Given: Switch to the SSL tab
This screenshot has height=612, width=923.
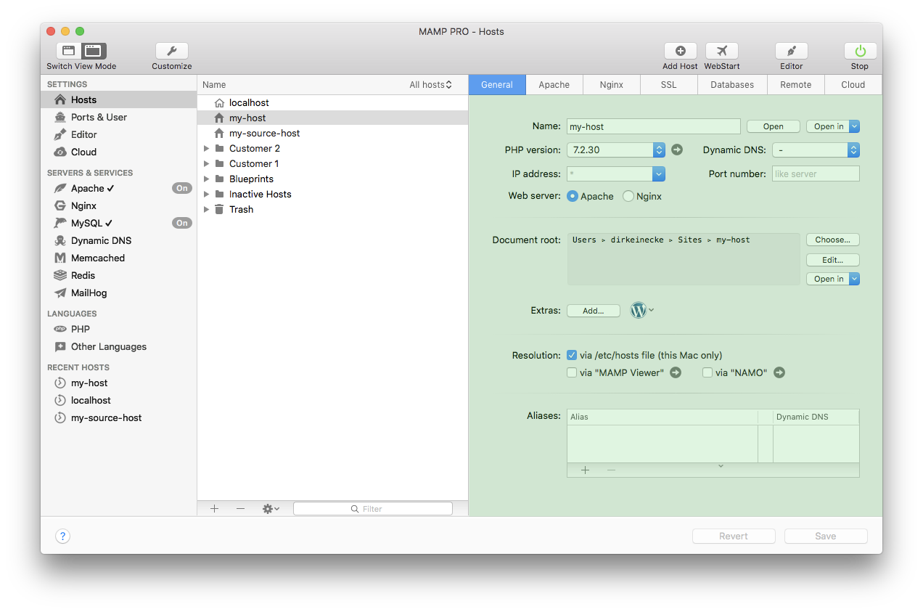Looking at the screenshot, I should pos(669,85).
